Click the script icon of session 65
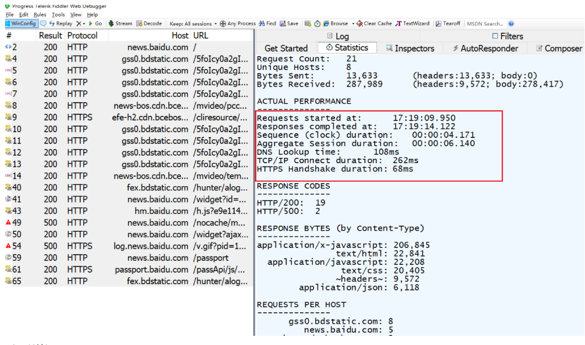The height and width of the screenshot is (345, 585). [x=8, y=281]
